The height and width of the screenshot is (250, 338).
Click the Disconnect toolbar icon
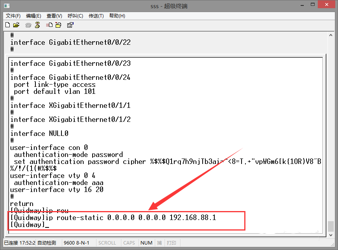click(x=37, y=25)
